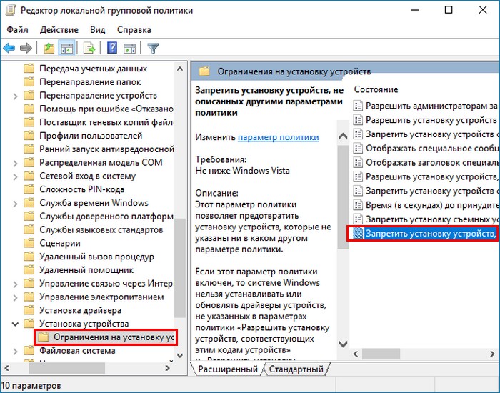Screen dimensions: 500x393
Task: Open Help using the question mark icon
Action: pos(112,48)
